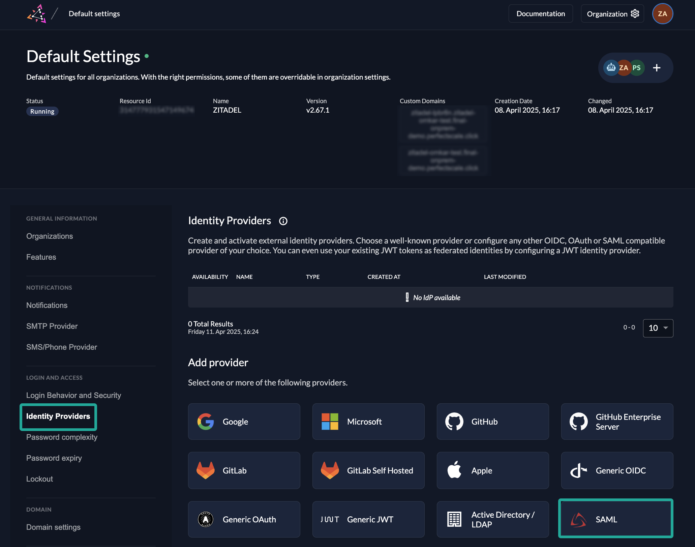Image resolution: width=695 pixels, height=547 pixels.
Task: Add Generic OIDC provider by label
Action: (x=621, y=470)
